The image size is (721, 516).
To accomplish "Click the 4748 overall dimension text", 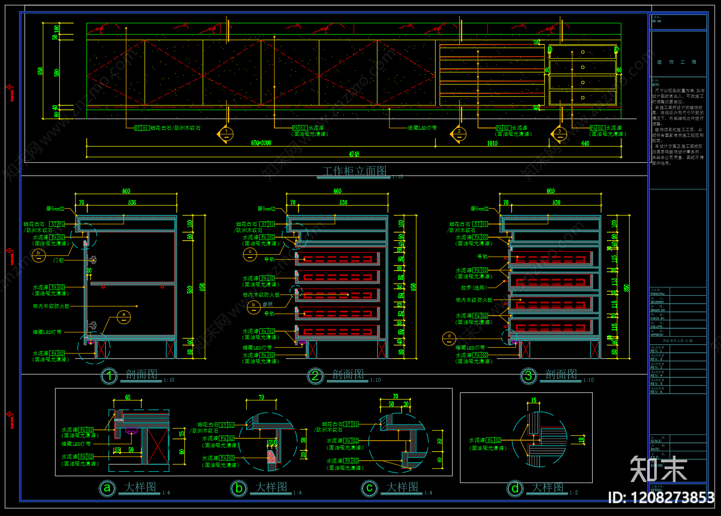I will [x=354, y=154].
